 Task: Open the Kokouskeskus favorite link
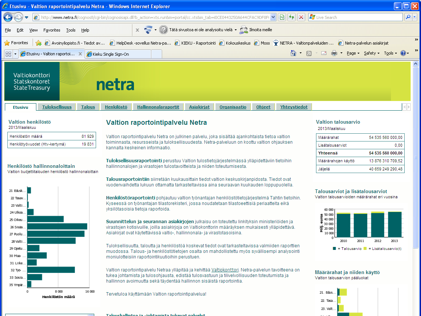235,43
